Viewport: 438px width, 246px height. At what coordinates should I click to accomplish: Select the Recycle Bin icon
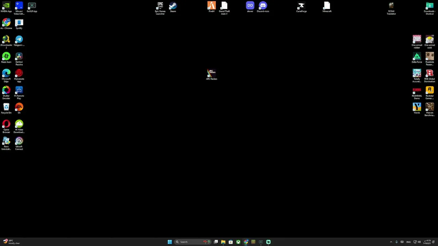coord(6,109)
